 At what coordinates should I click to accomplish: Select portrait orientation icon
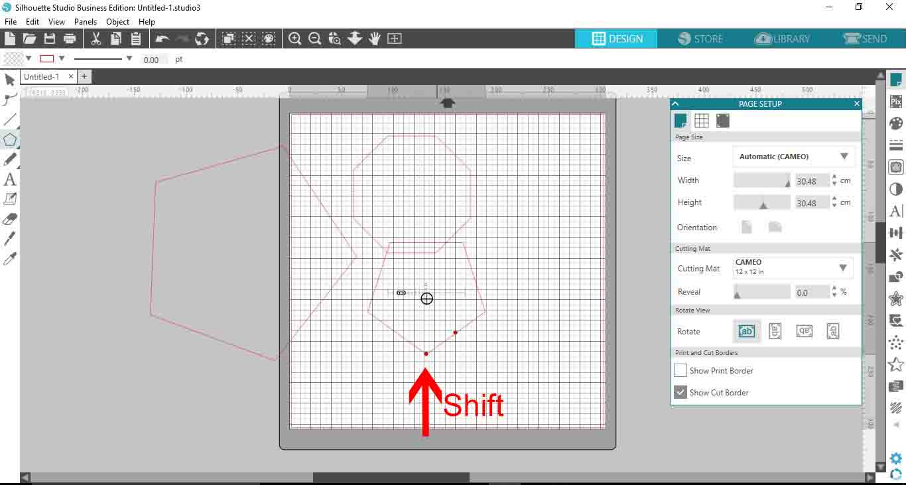[x=747, y=227]
